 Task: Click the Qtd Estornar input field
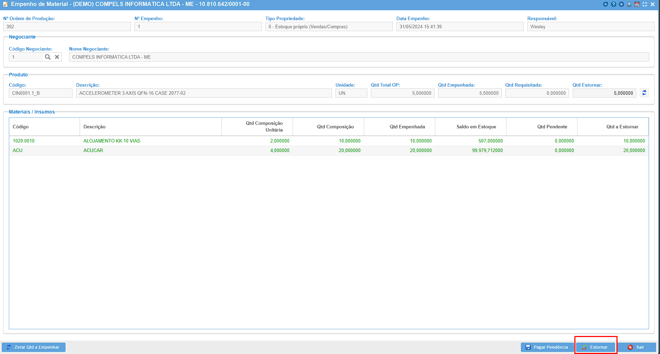604,93
